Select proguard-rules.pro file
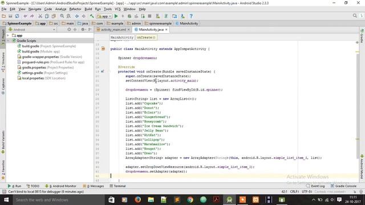365x205 pixels. [53, 62]
